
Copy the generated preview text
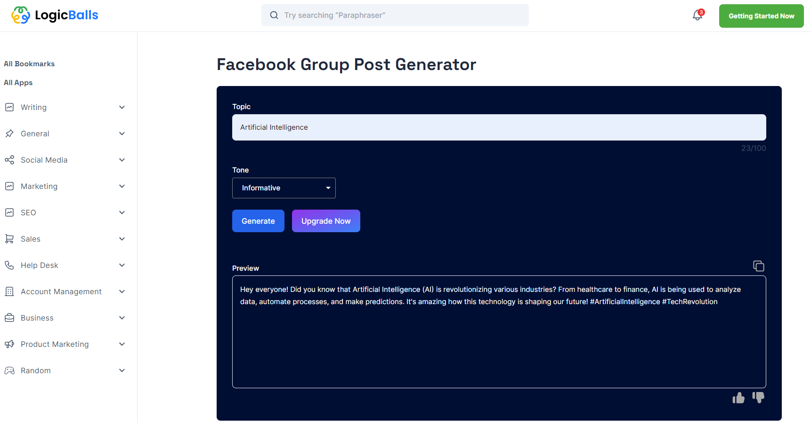pos(759,266)
